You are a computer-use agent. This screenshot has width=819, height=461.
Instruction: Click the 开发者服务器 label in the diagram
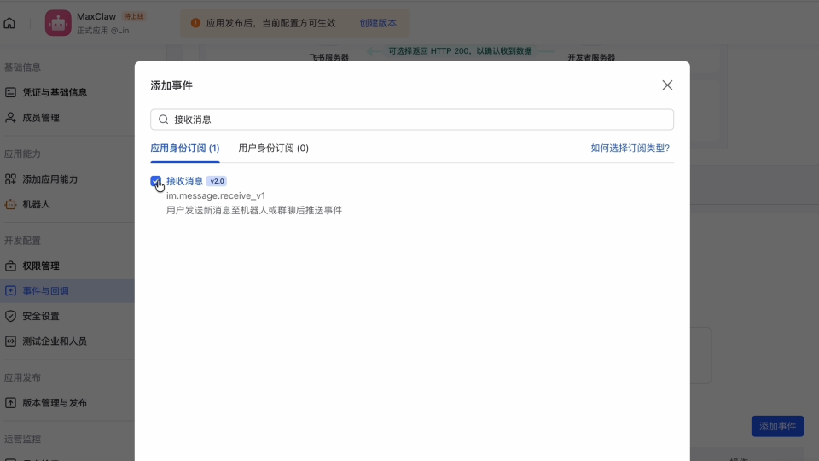coord(591,57)
